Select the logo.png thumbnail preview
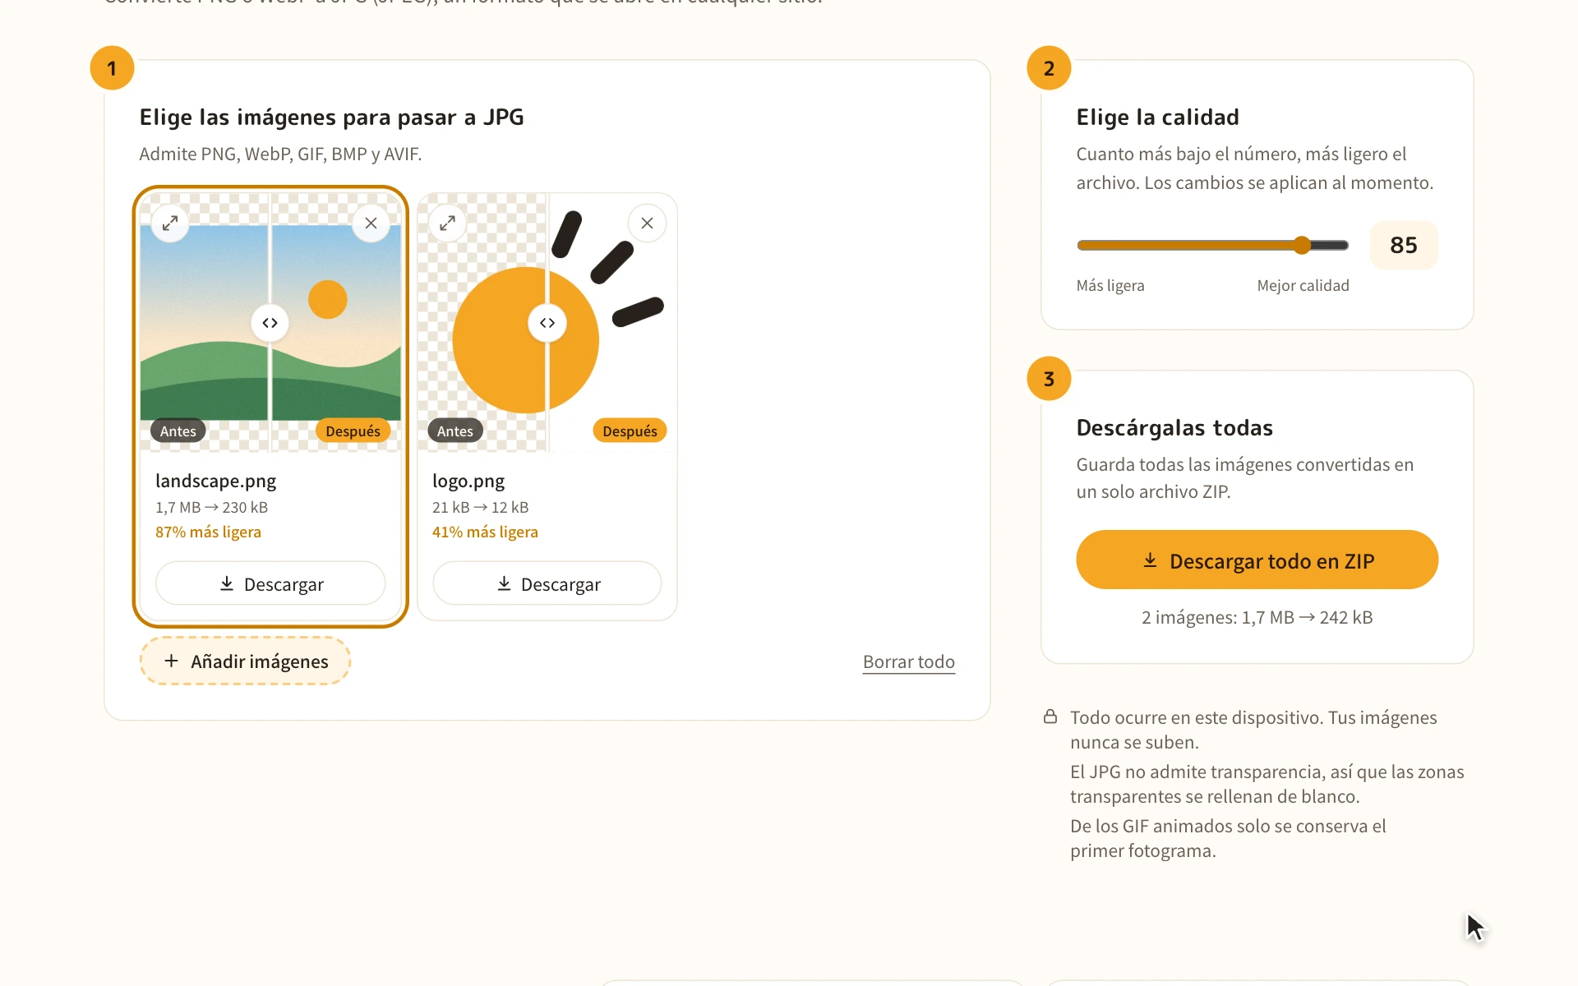 pos(547,323)
